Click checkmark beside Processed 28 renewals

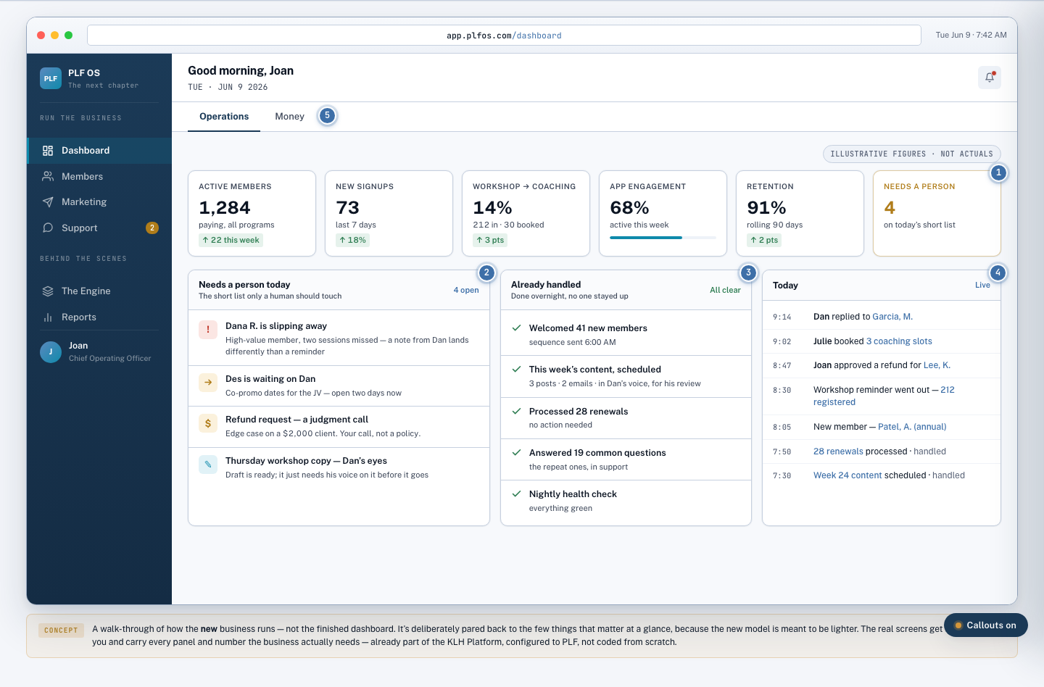click(517, 411)
